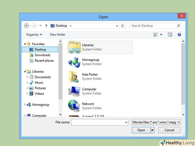Open the address bar history dropdown
The image size is (195, 146).
(x=117, y=26)
